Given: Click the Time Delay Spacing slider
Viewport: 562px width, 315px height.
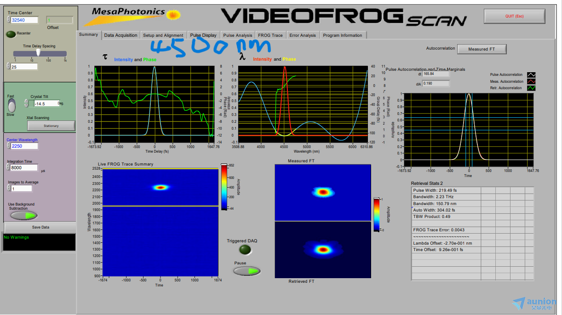Looking at the screenshot, I should point(40,54).
